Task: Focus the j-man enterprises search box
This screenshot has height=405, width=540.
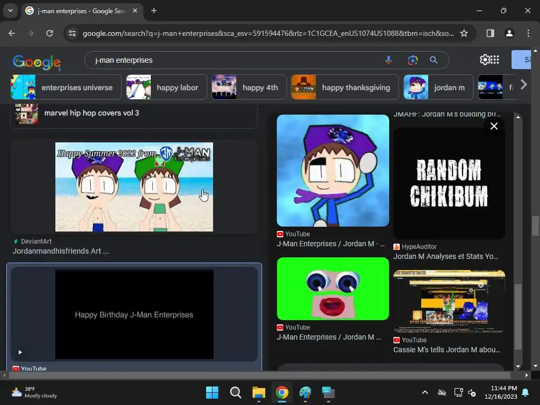Action: coord(234,60)
